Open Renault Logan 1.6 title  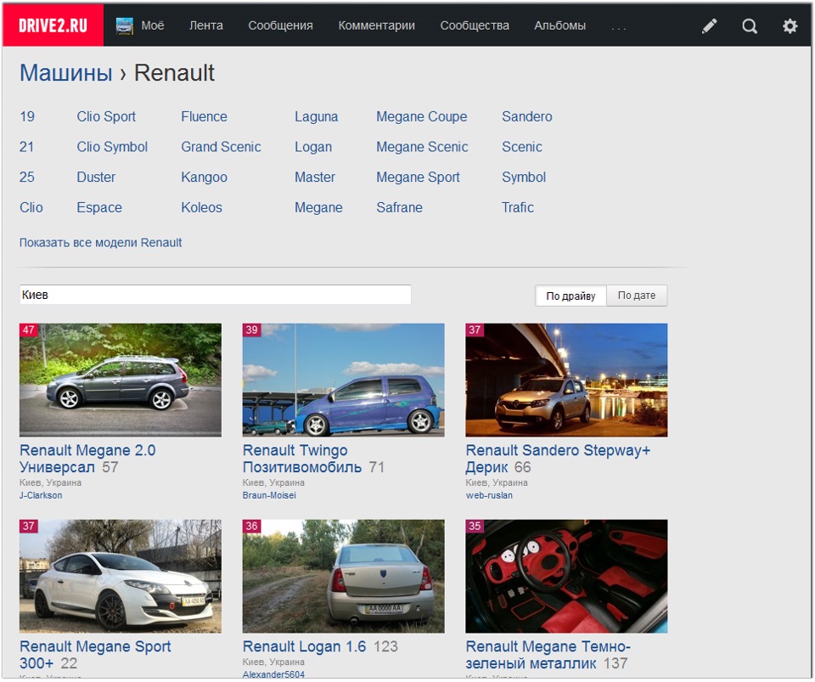pyautogui.click(x=304, y=646)
